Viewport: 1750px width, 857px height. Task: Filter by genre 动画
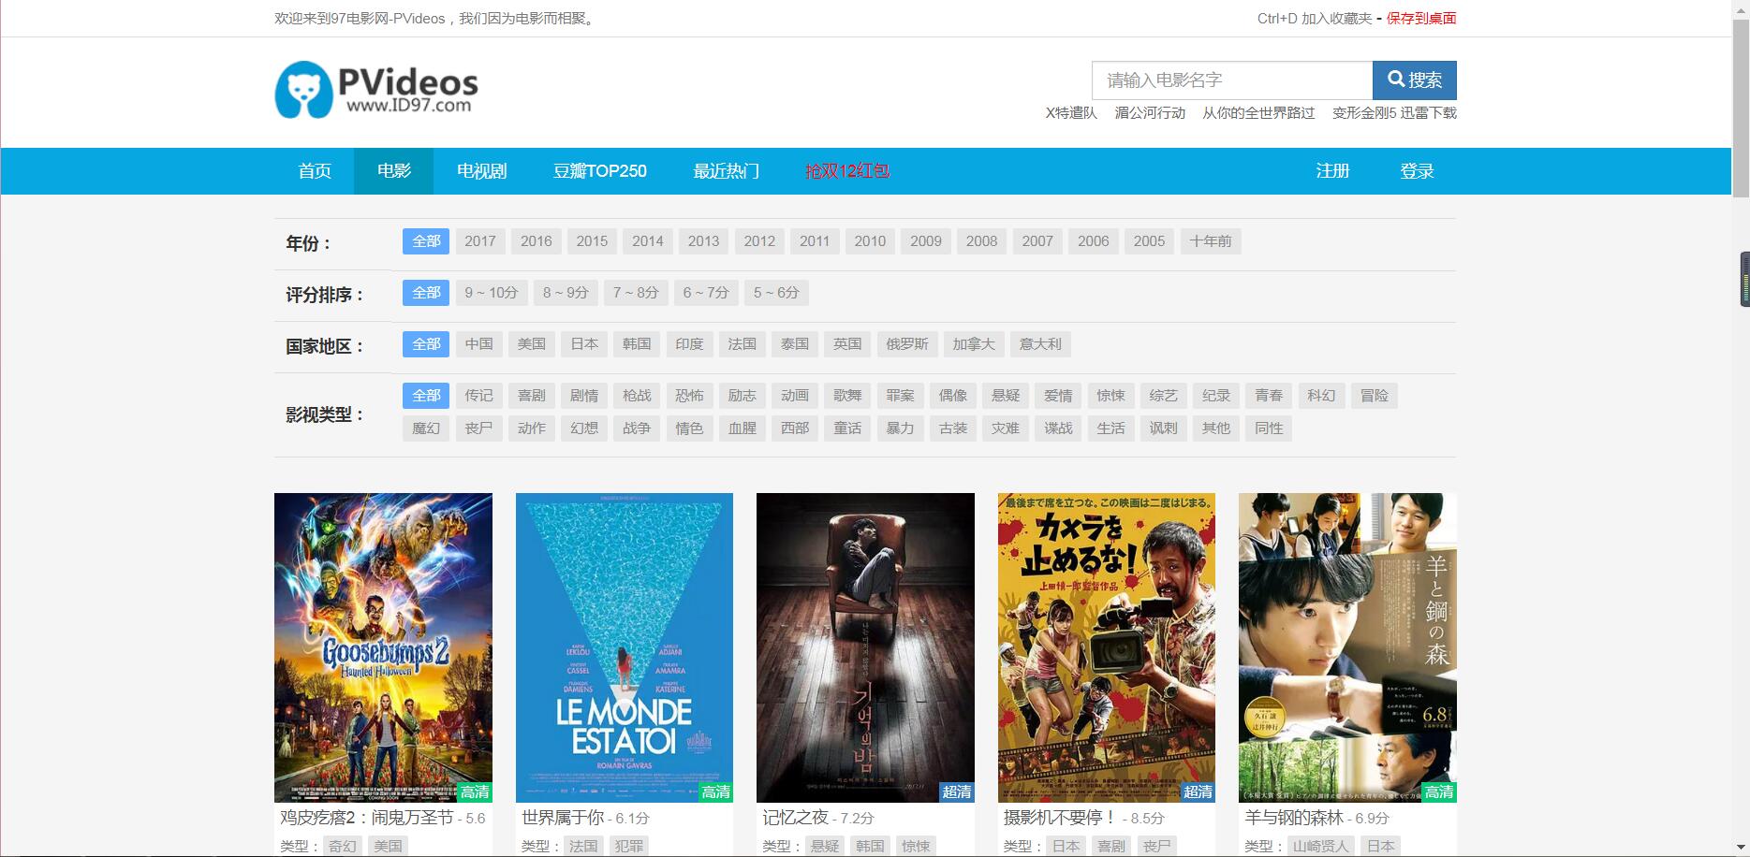coord(795,396)
